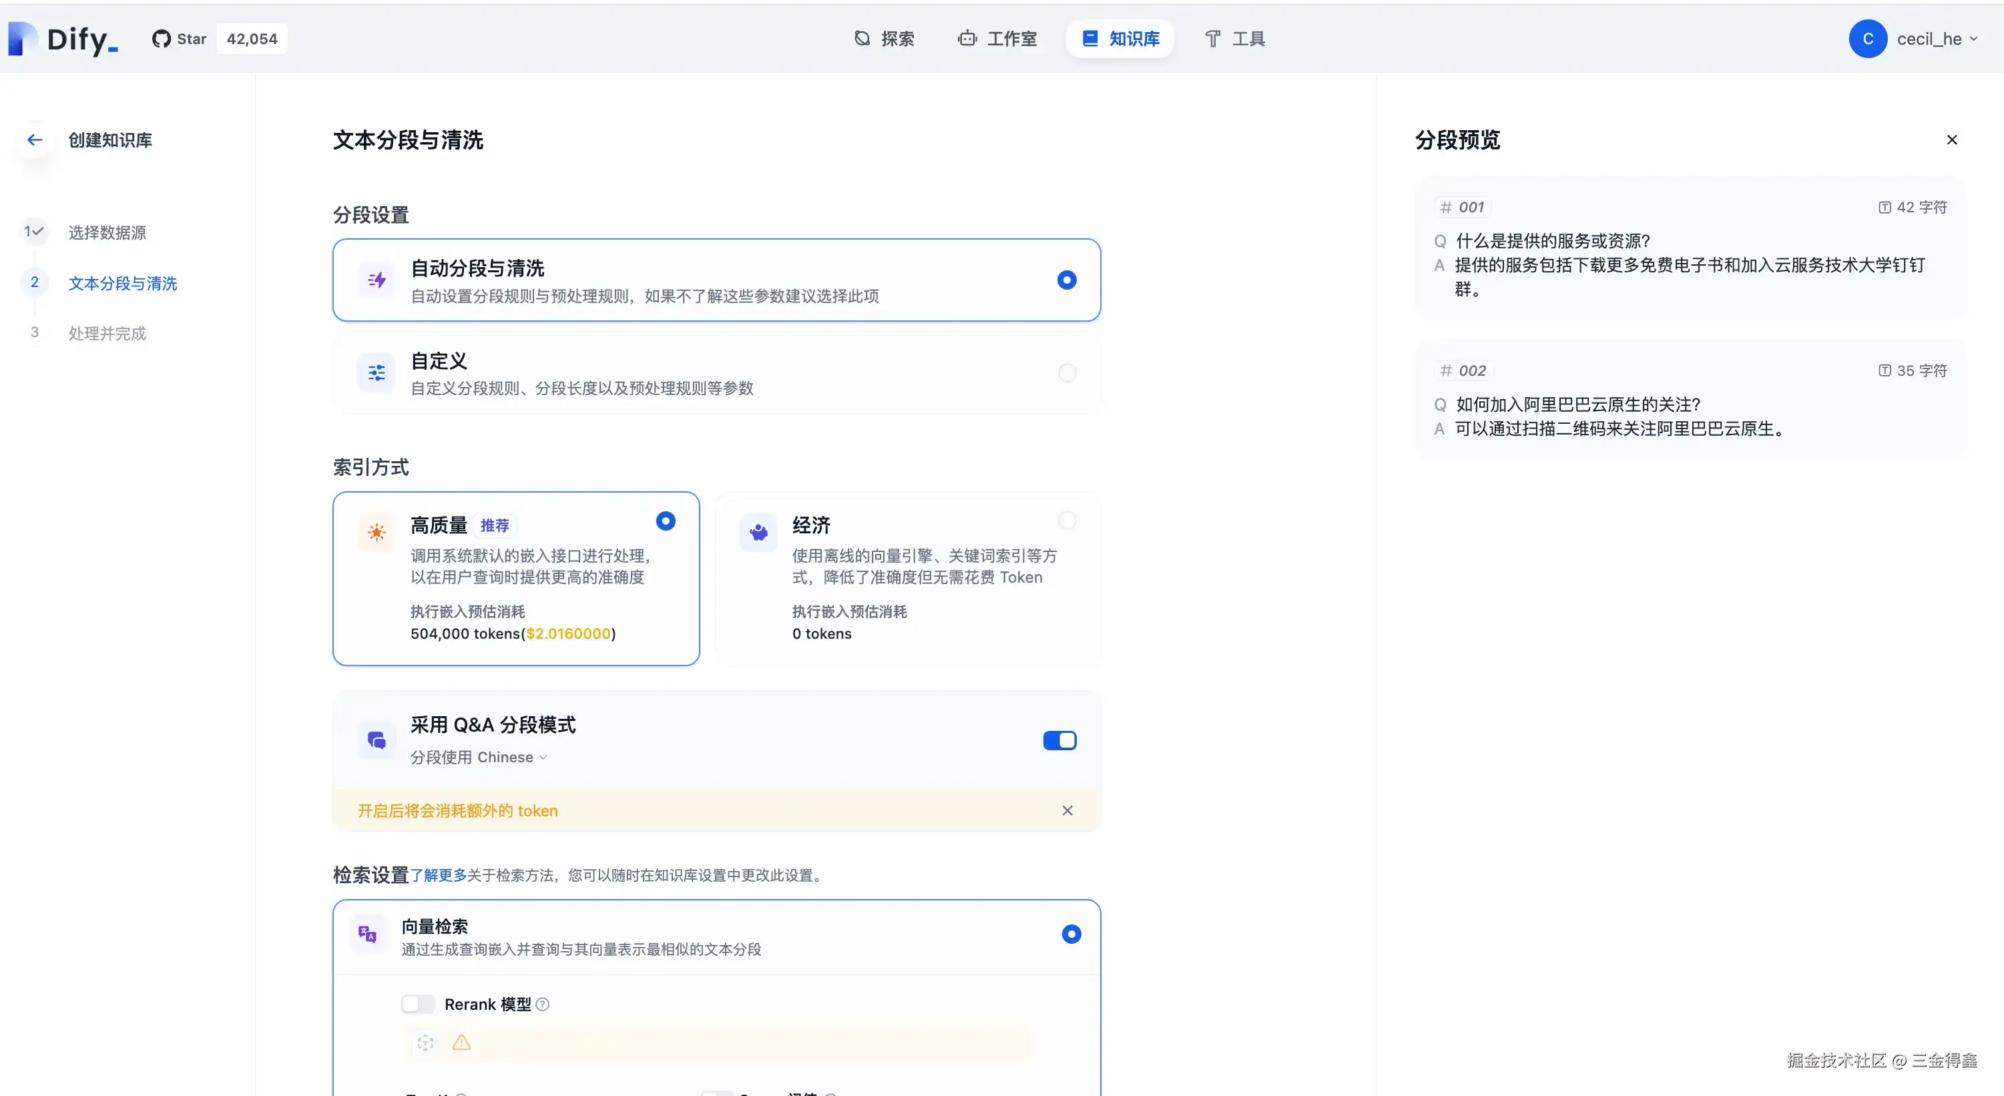Go to step 选择数据源
The height and width of the screenshot is (1096, 2004).
107,232
